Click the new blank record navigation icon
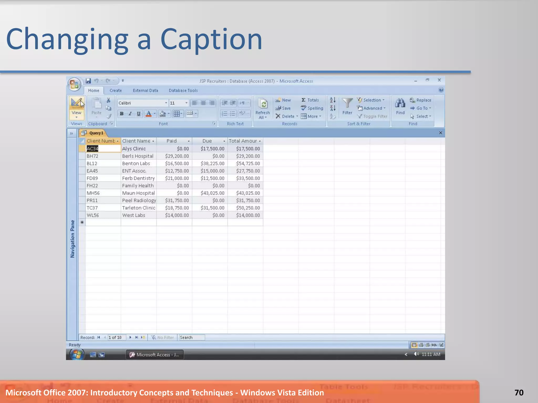This screenshot has width=538, height=403. coord(143,337)
